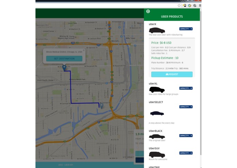237x168 pixels.
Task: Click the Price: $6-8 USD text
Action: (161, 43)
